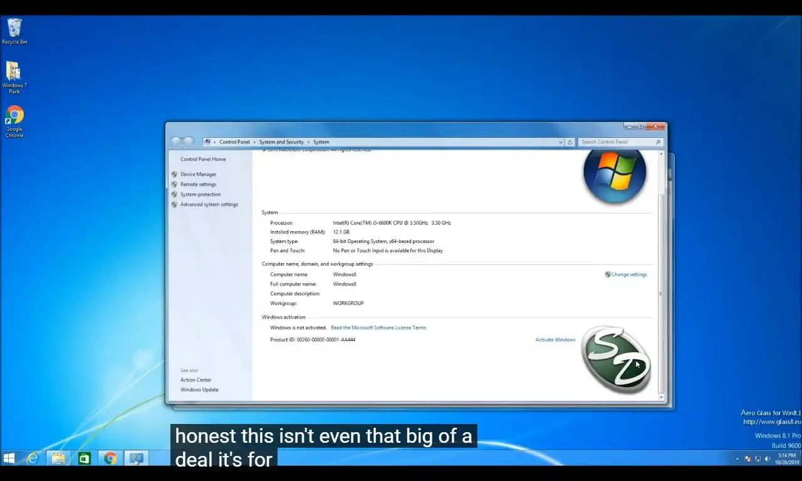This screenshot has width=802, height=481.
Task: Launch Internet Explorer from the taskbar
Action: click(33, 458)
